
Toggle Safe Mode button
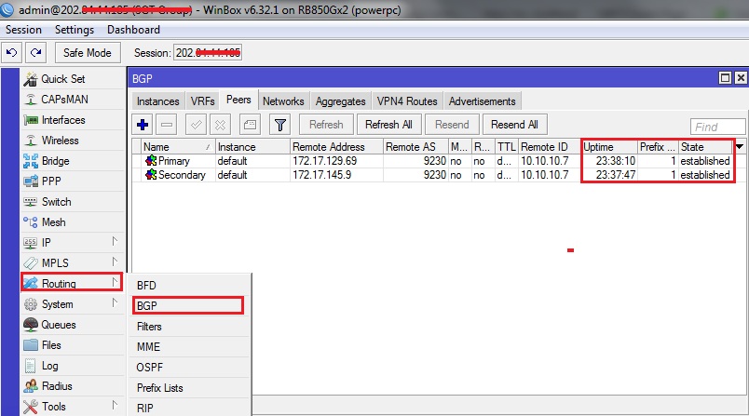click(x=88, y=52)
